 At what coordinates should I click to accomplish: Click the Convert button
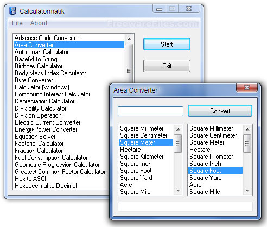point(220,111)
